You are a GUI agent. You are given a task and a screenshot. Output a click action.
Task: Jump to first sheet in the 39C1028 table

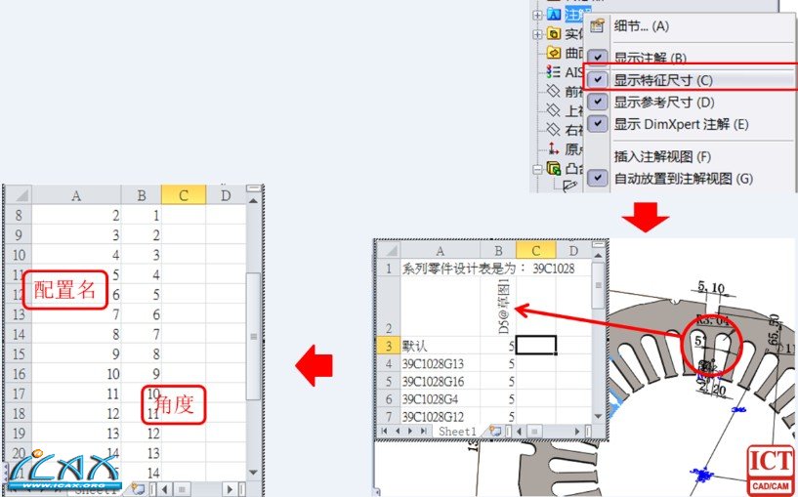click(x=385, y=432)
